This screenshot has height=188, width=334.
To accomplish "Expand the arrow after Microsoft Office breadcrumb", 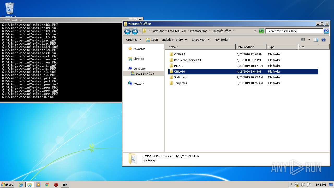I will click(x=234, y=31).
